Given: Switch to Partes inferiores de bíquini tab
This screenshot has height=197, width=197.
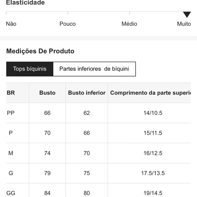Looking at the screenshot, I should (94, 69).
